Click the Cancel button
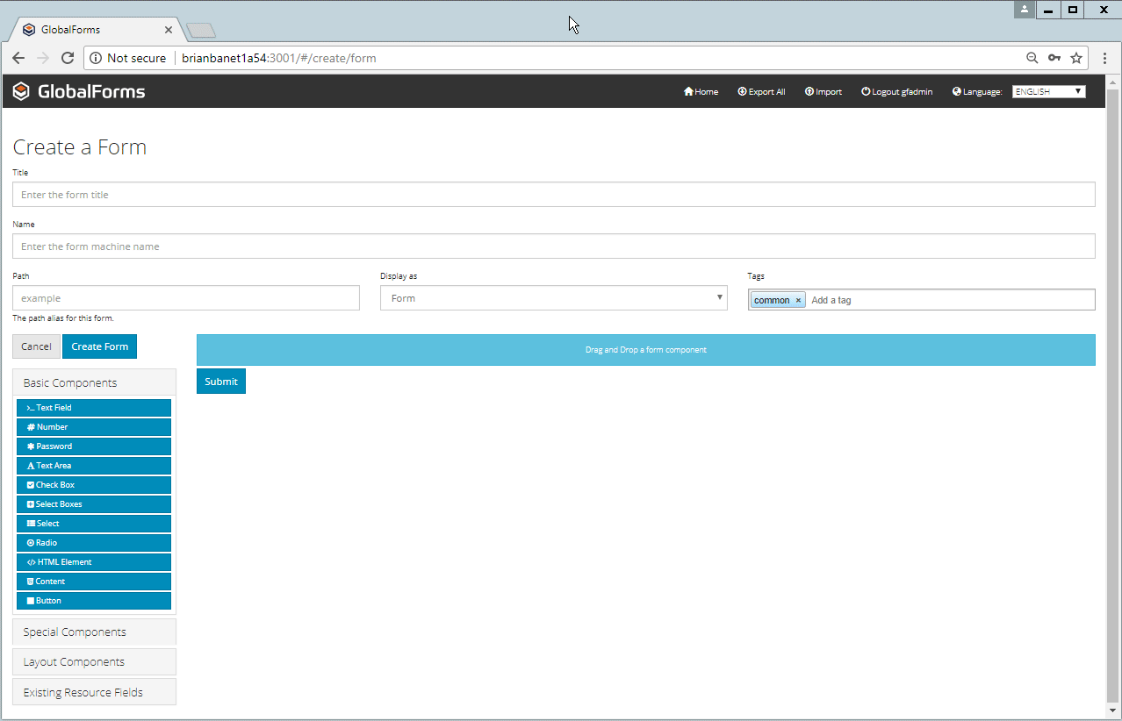The width and height of the screenshot is (1122, 721). [x=36, y=346]
